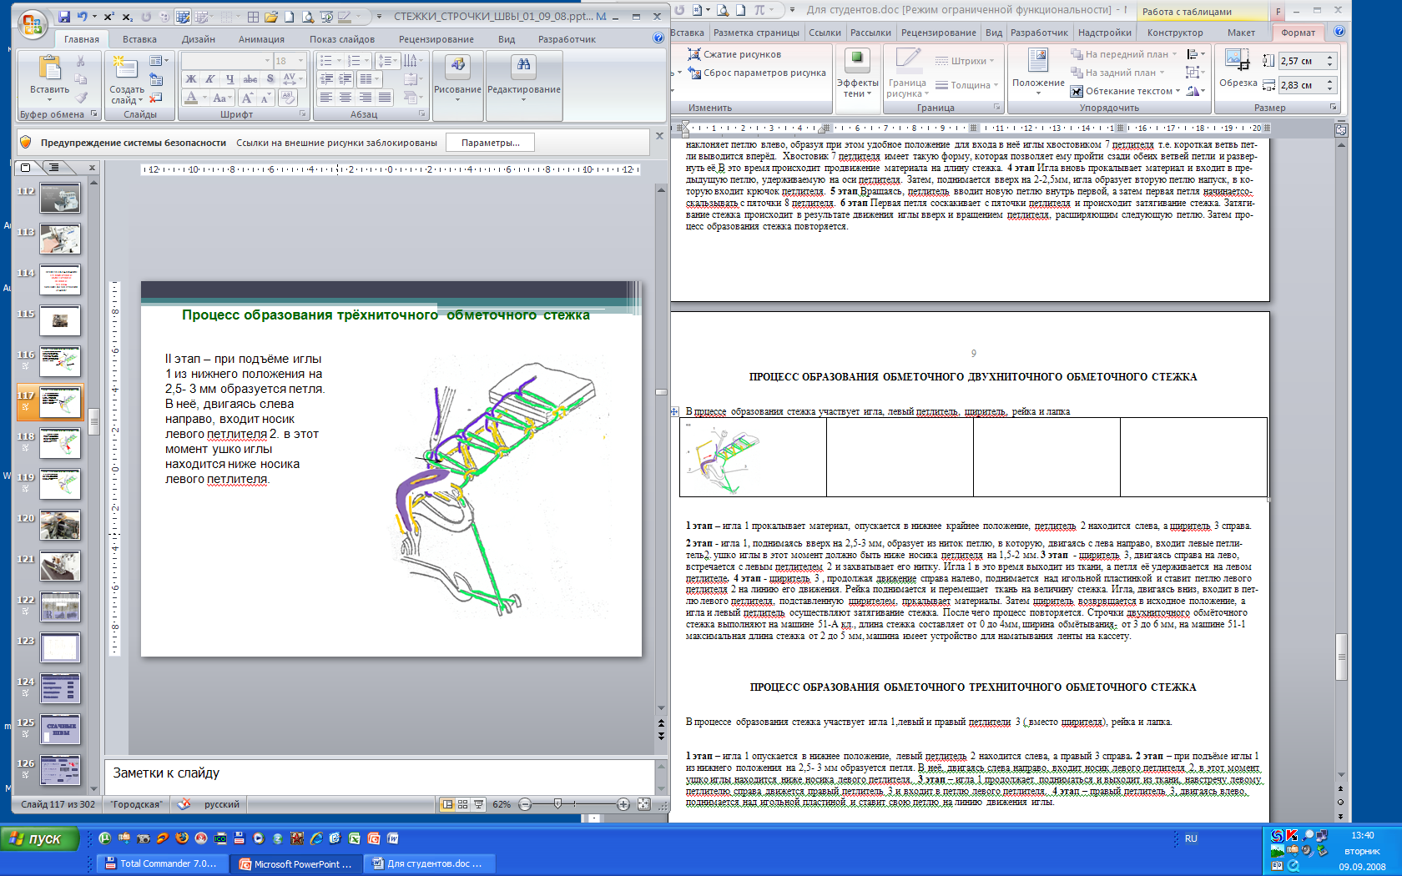Switch to slide sorter view in status bar

coord(463,804)
